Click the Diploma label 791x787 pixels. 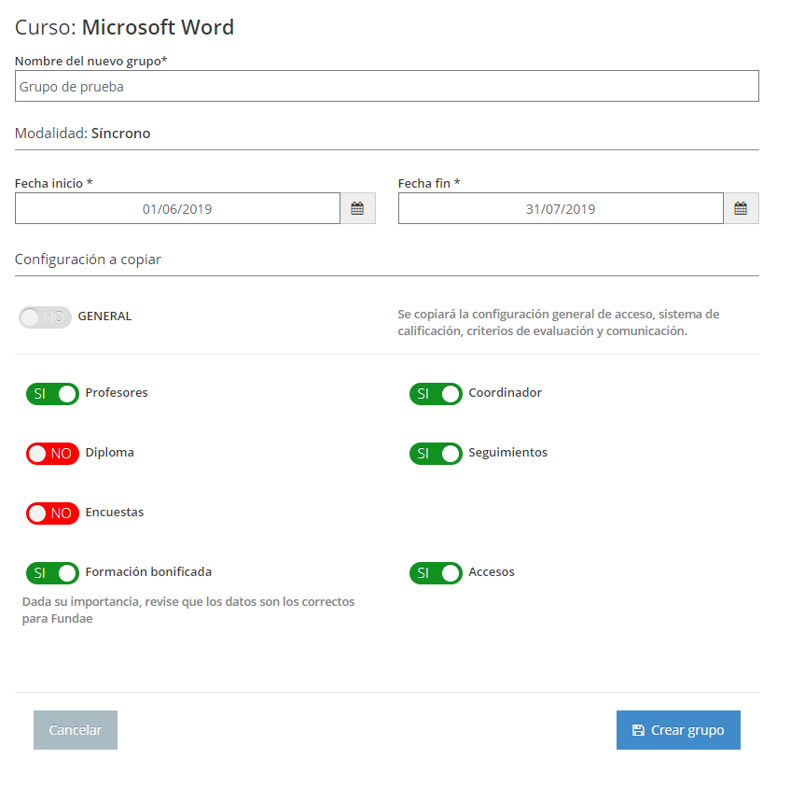pos(109,453)
